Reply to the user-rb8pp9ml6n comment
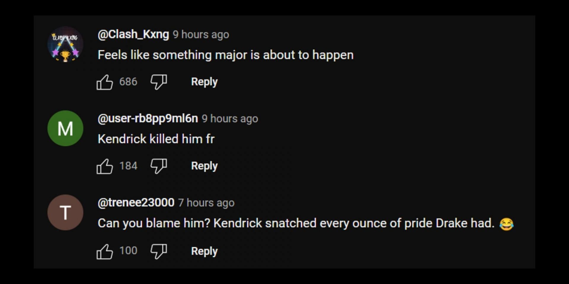 click(204, 166)
